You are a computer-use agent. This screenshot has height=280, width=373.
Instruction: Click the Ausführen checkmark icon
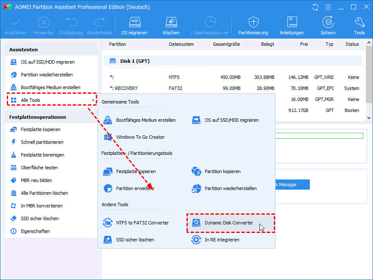point(16,22)
